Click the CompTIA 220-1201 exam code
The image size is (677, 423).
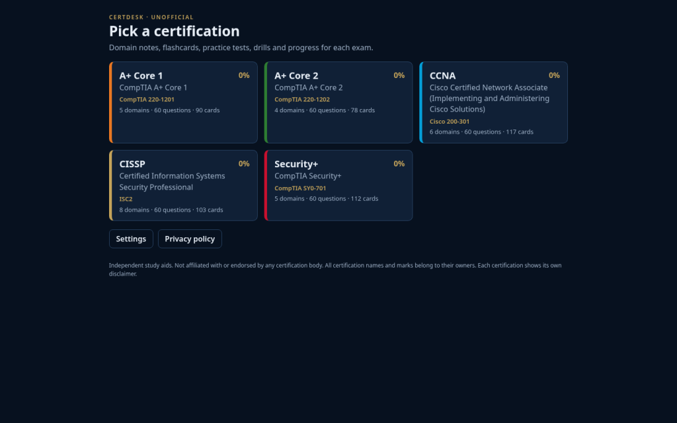pyautogui.click(x=147, y=99)
